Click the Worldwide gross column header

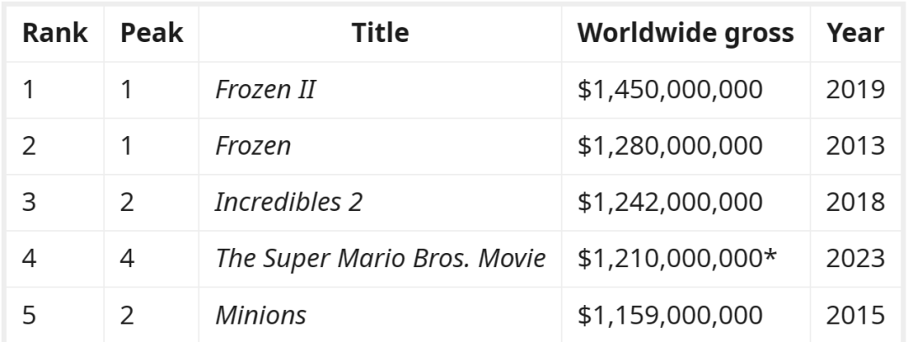click(x=685, y=34)
